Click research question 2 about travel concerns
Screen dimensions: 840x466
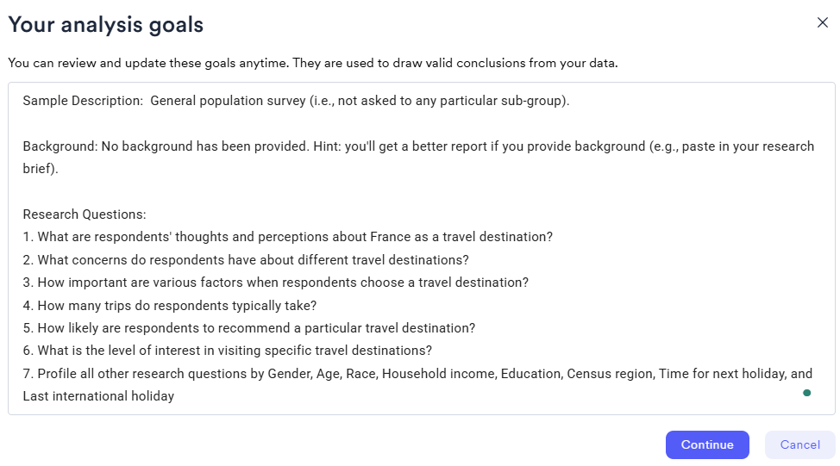point(246,259)
